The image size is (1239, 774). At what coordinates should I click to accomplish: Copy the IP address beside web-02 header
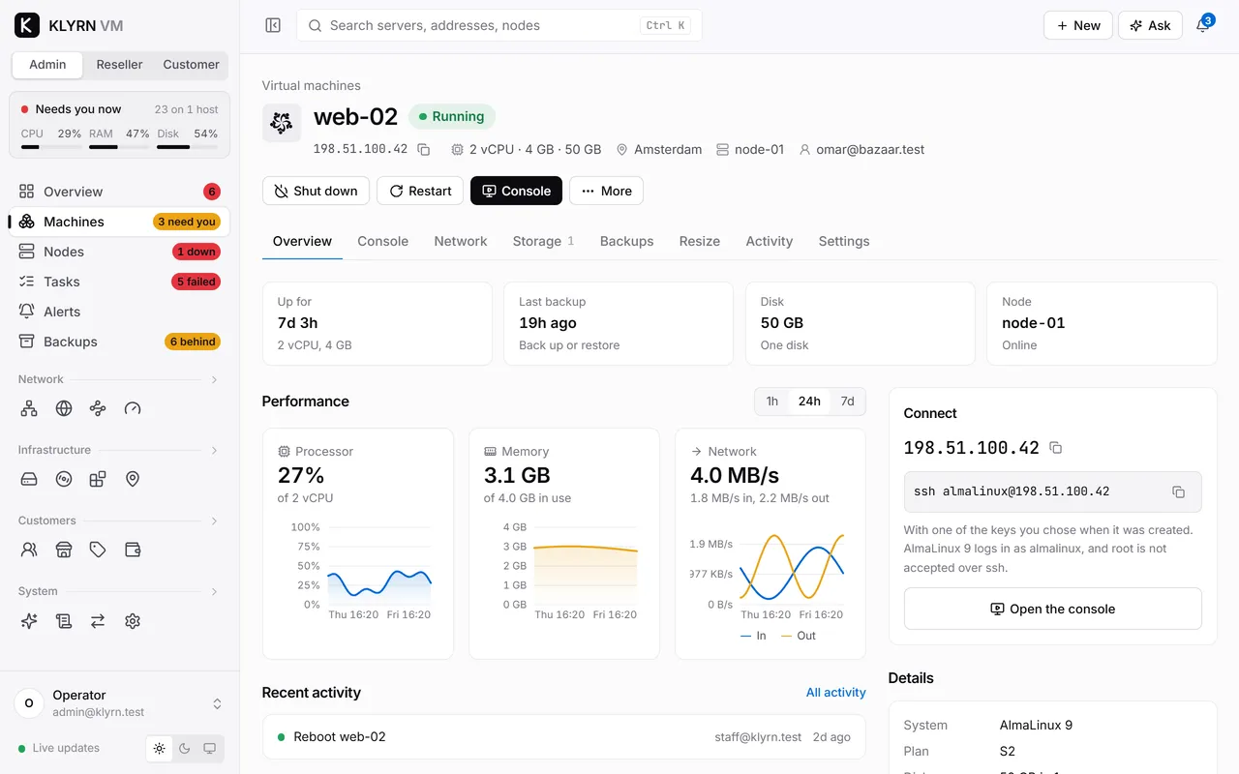pos(423,149)
